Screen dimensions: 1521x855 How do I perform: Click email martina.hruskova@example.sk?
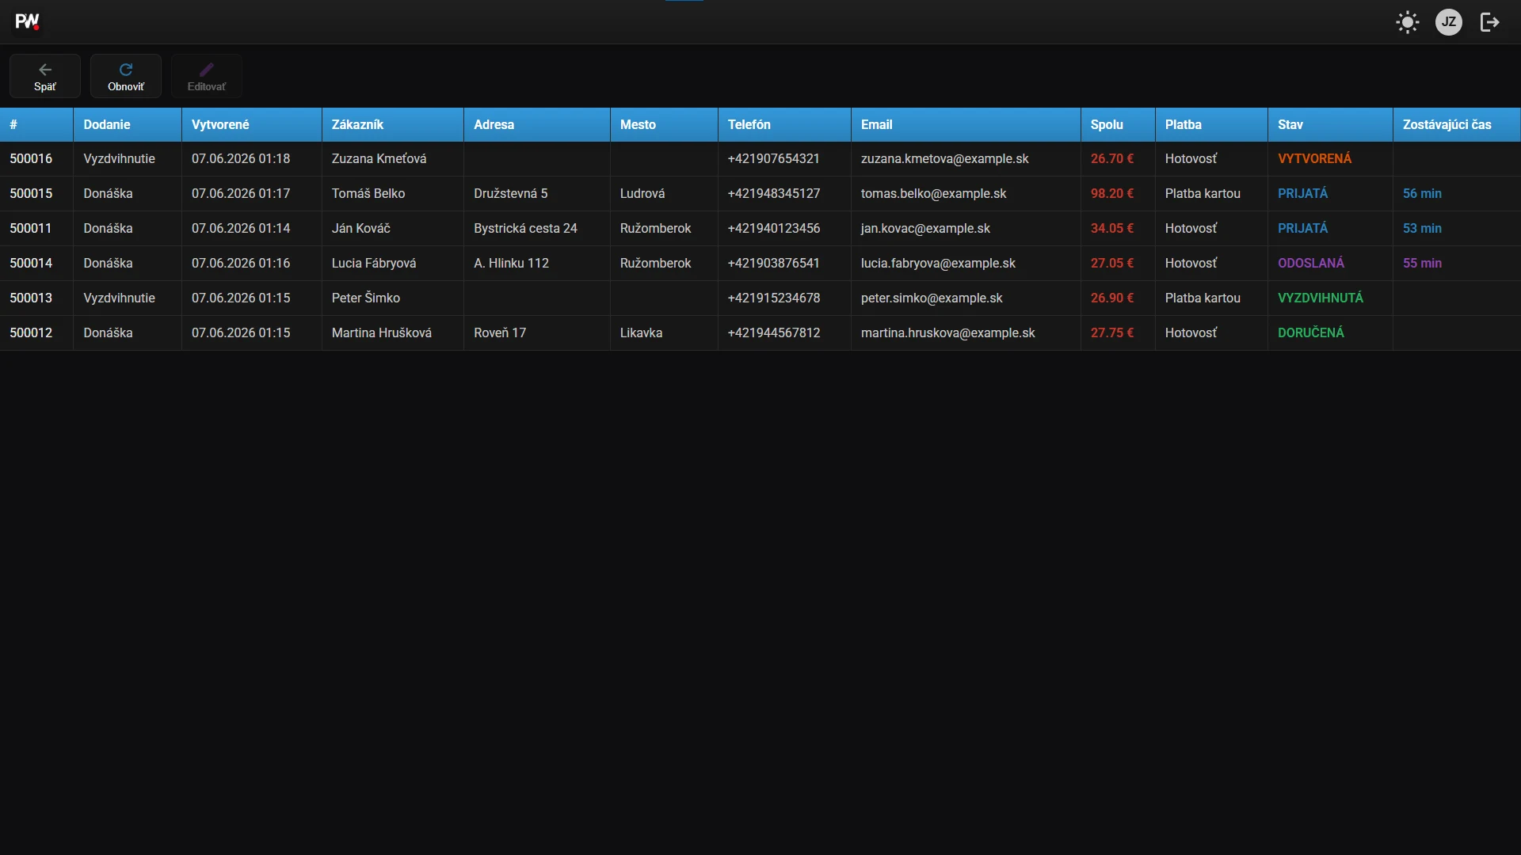tap(948, 332)
